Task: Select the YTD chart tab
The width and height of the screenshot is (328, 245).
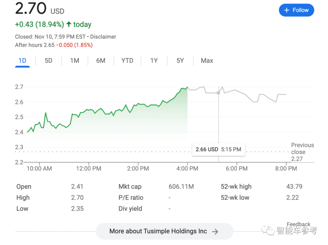Action: pos(127,61)
